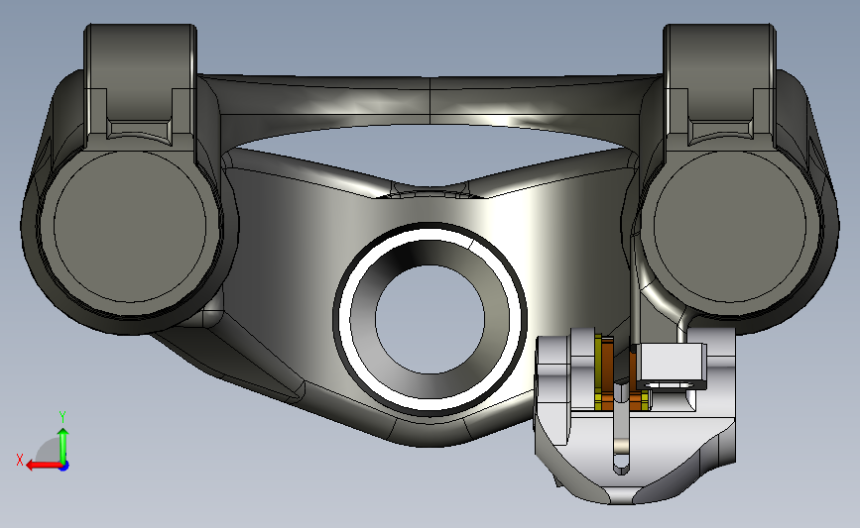This screenshot has height=528, width=860.
Task: Select the right fork tube round end face
Action: point(730,226)
